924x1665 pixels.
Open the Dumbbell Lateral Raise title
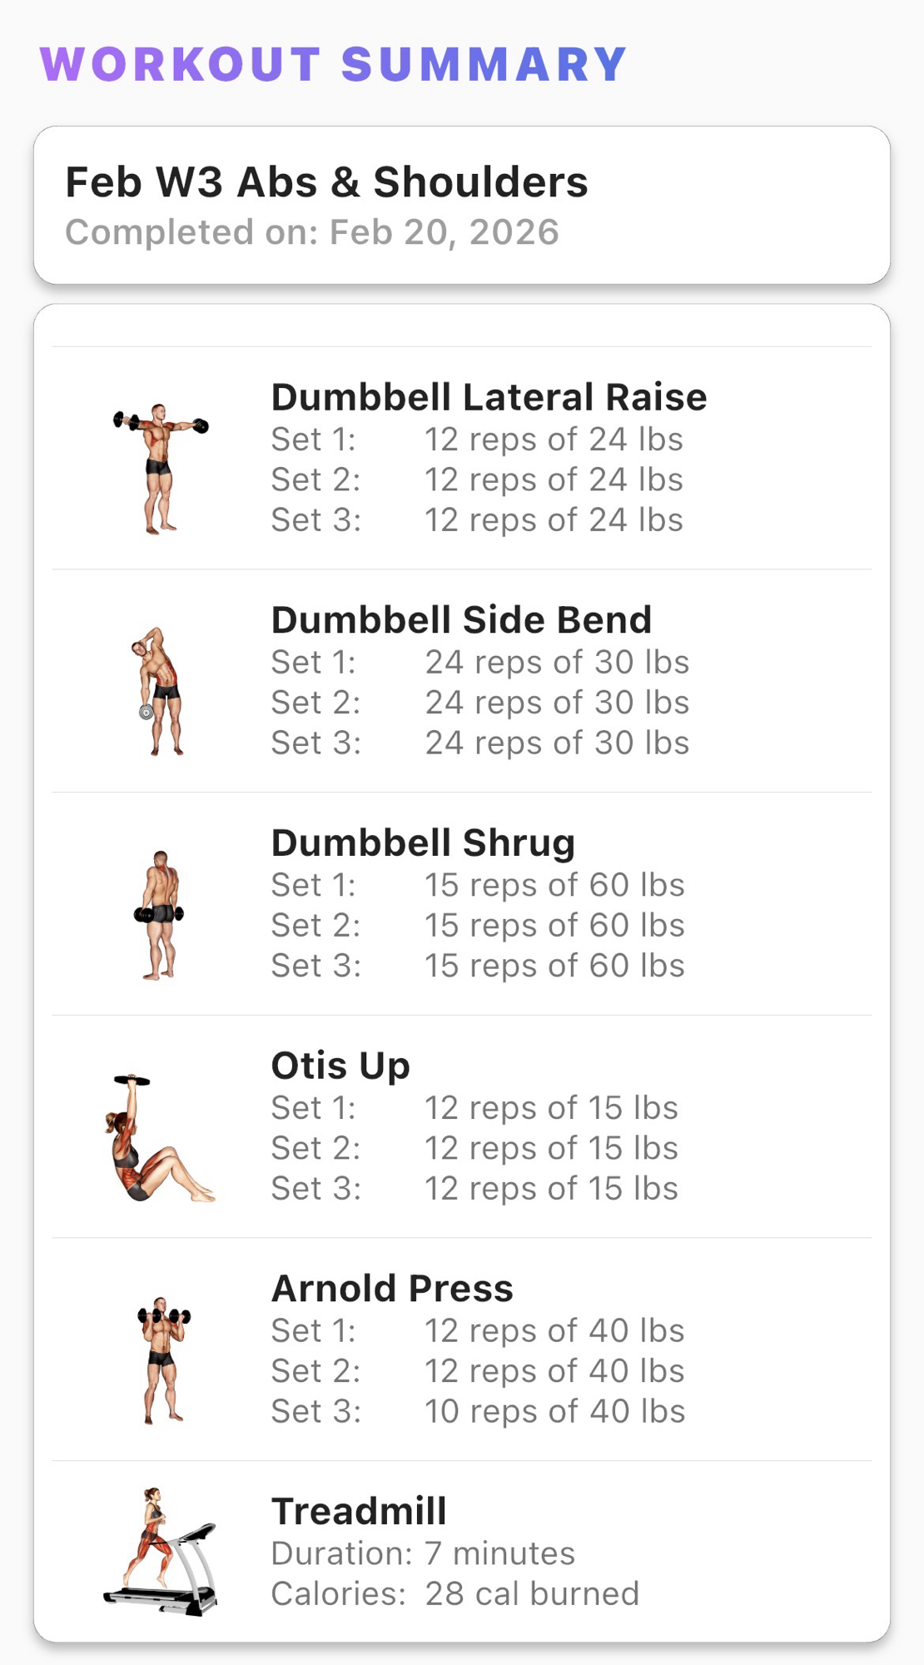tap(489, 397)
